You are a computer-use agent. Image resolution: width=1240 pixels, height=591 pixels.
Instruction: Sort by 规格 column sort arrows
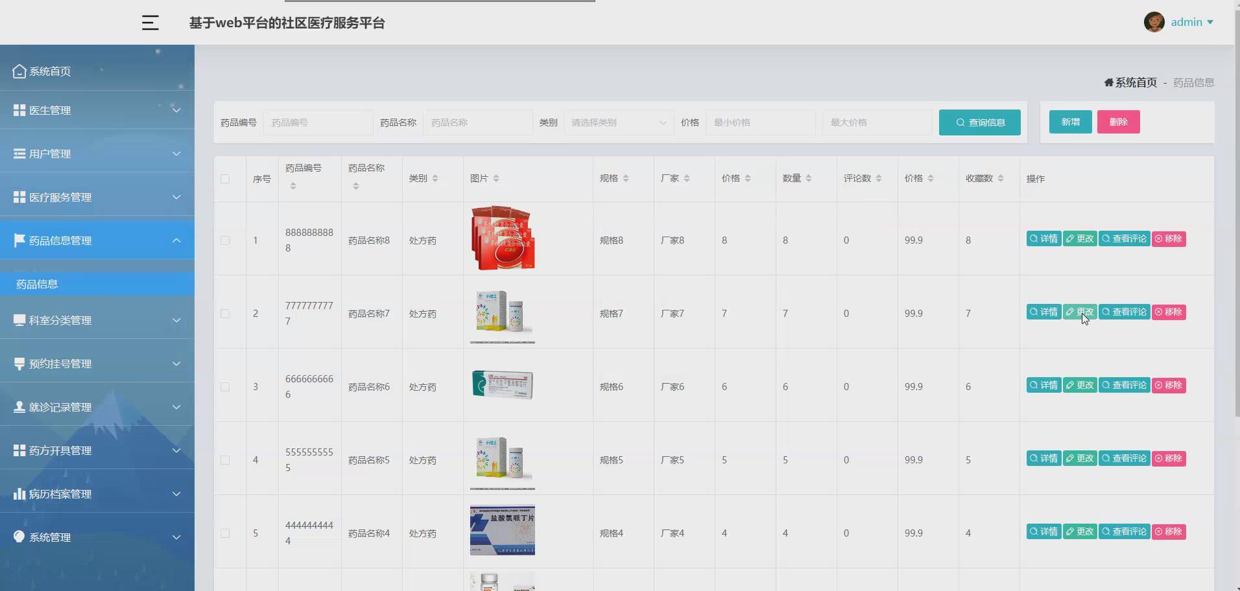[x=626, y=178]
